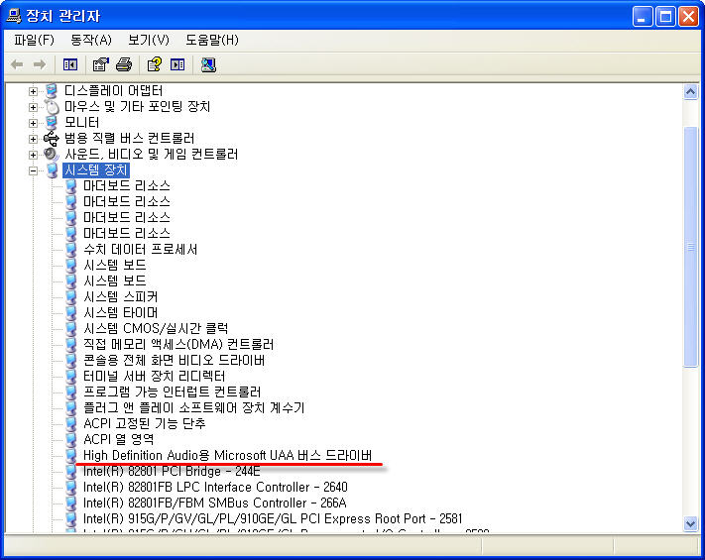
Task: Click icon beside PCI Express Root Port 2581
Action: (71, 518)
